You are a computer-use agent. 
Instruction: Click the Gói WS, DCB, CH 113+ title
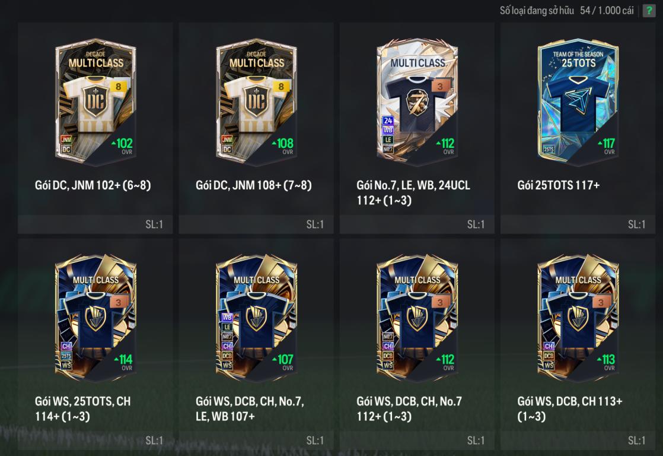tap(569, 408)
